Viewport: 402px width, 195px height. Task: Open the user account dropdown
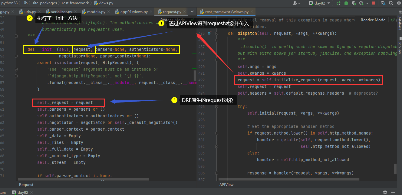(297, 3)
